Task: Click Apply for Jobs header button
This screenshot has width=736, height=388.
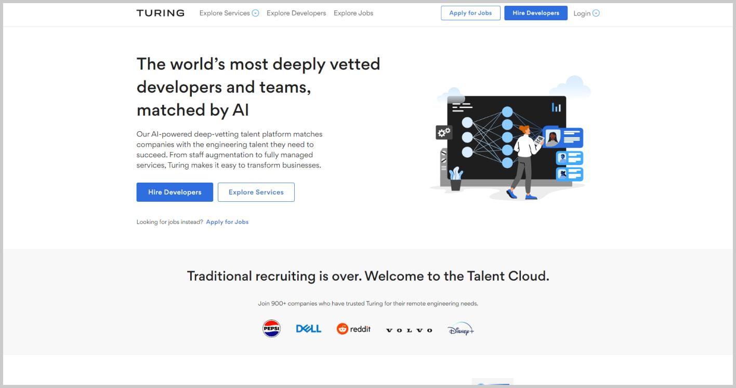Action: coord(470,13)
